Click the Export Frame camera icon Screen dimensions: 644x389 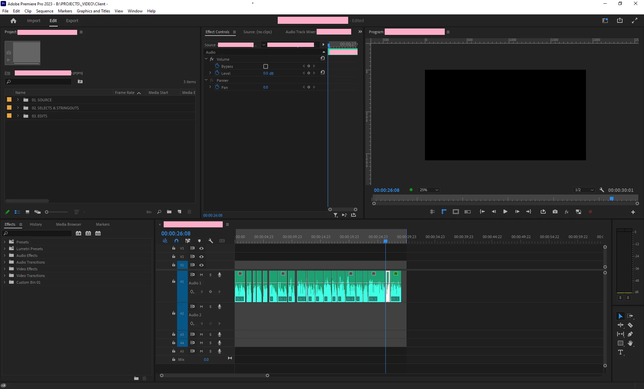click(555, 212)
